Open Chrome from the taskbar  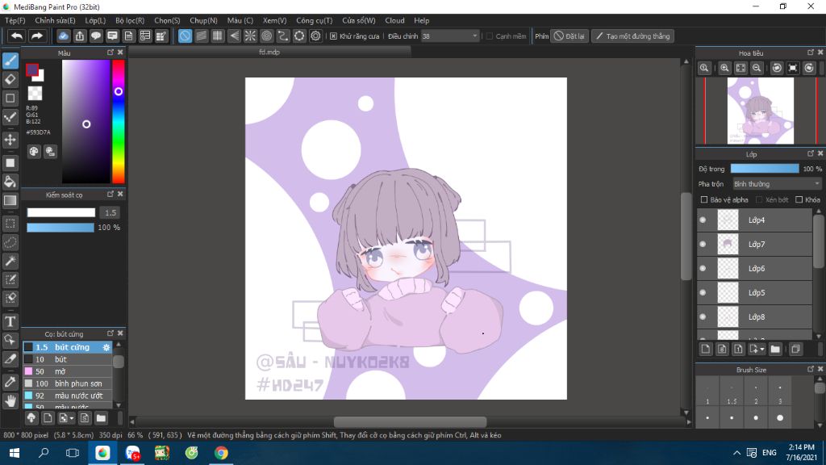221,453
